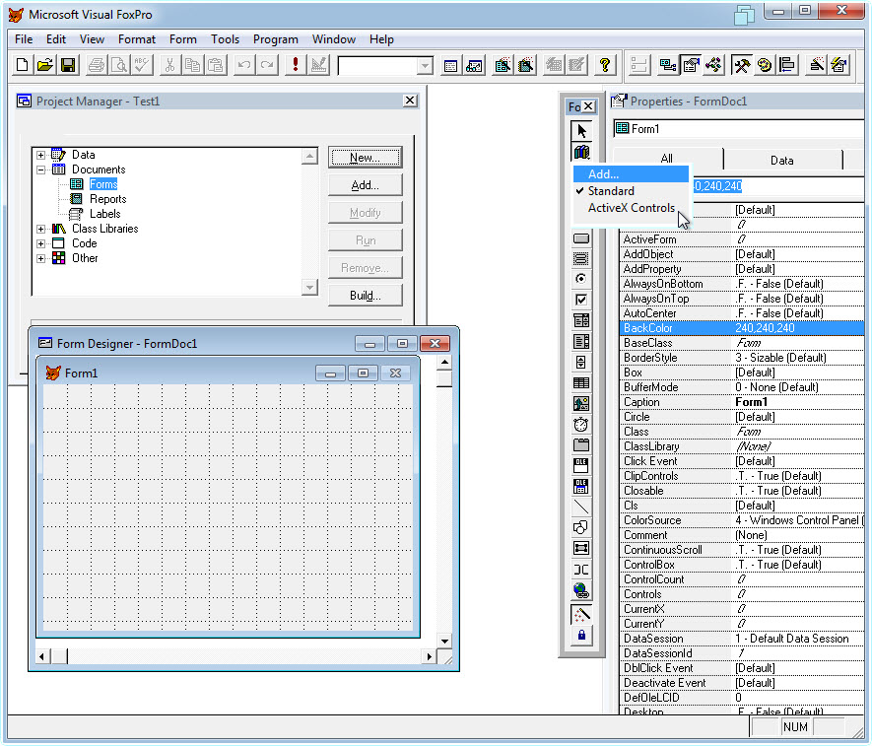The height and width of the screenshot is (746, 872).
Task: Toggle the Layout Toolbar button
Action: pyautogui.click(x=787, y=66)
